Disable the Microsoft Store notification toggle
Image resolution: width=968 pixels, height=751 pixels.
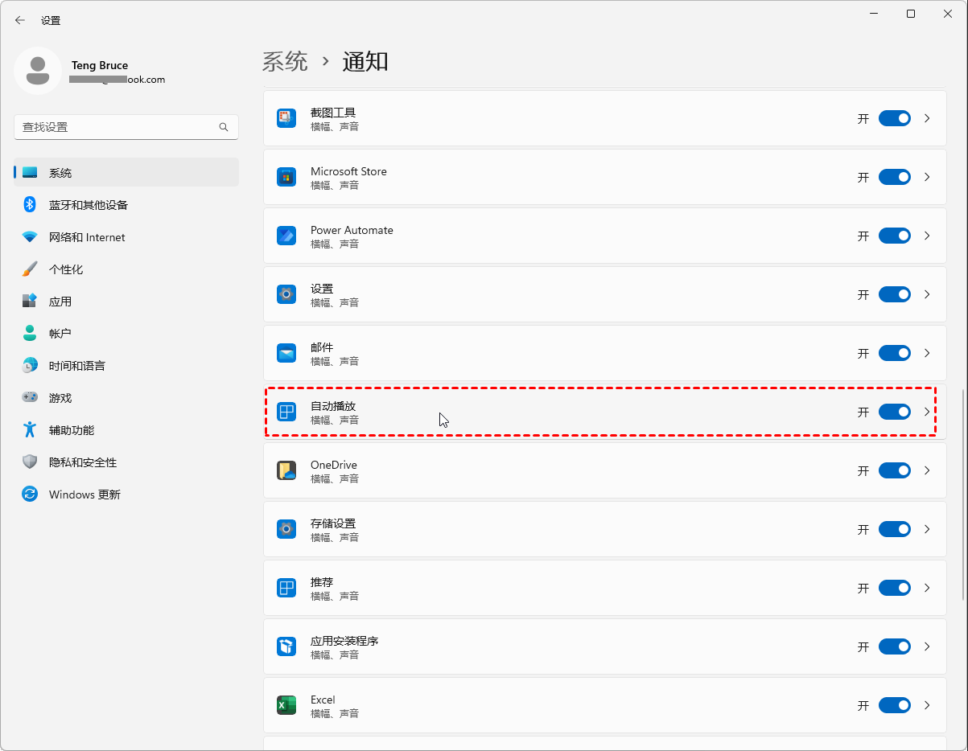(x=894, y=177)
